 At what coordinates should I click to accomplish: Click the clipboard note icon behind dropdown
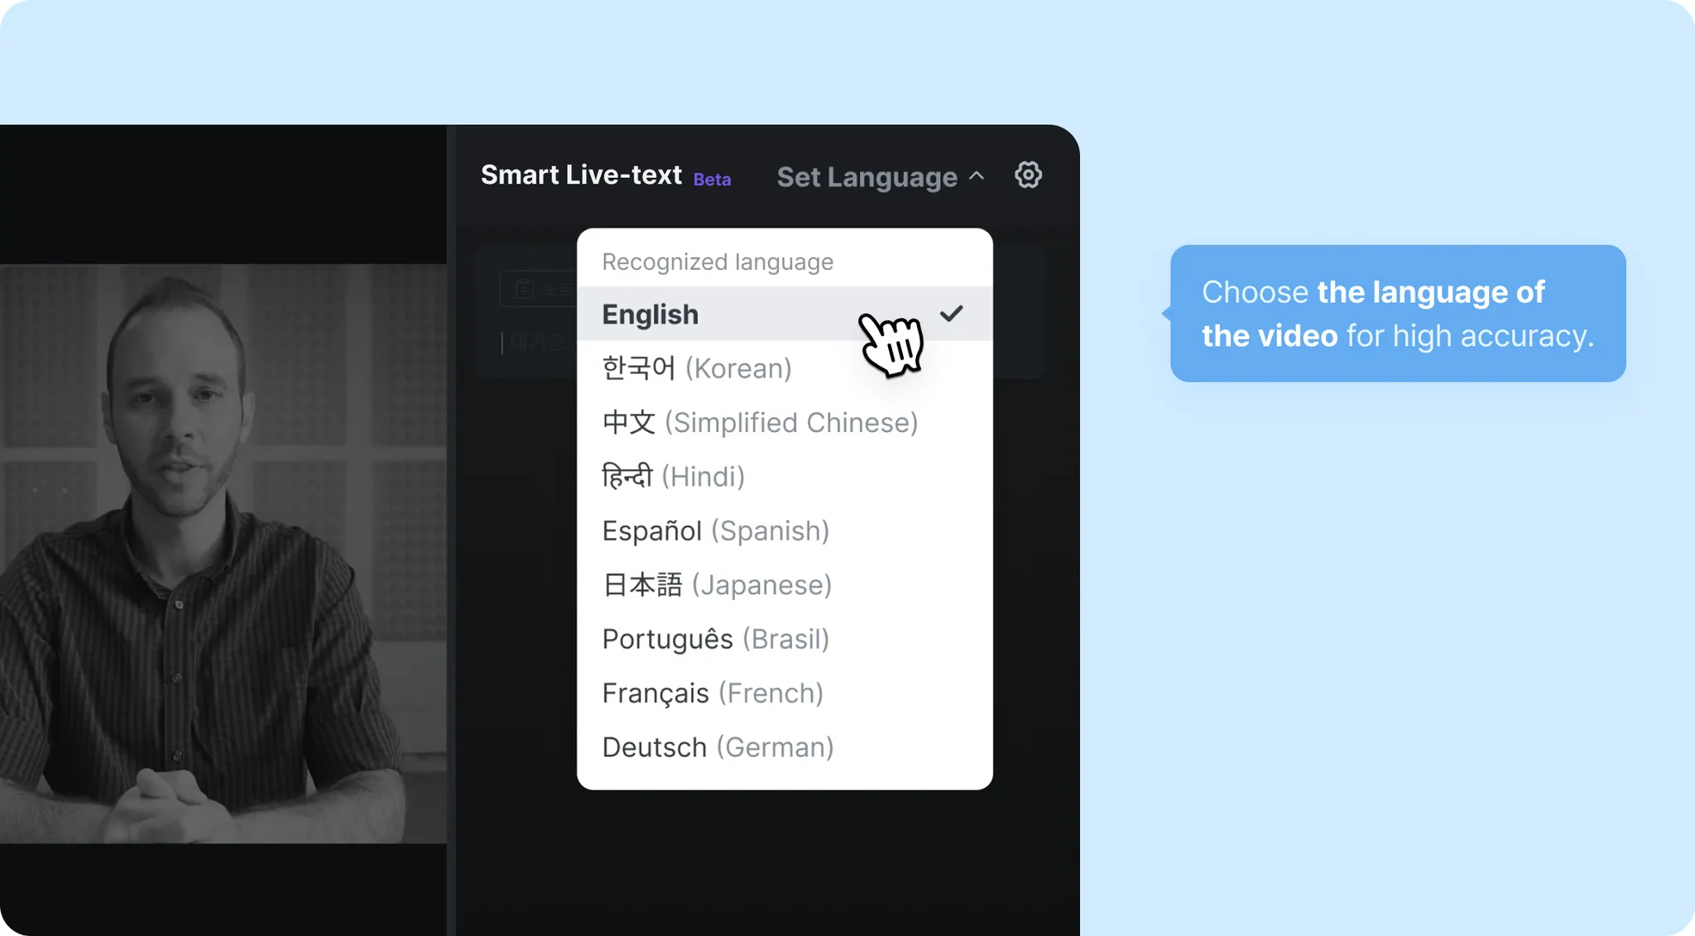click(x=524, y=289)
